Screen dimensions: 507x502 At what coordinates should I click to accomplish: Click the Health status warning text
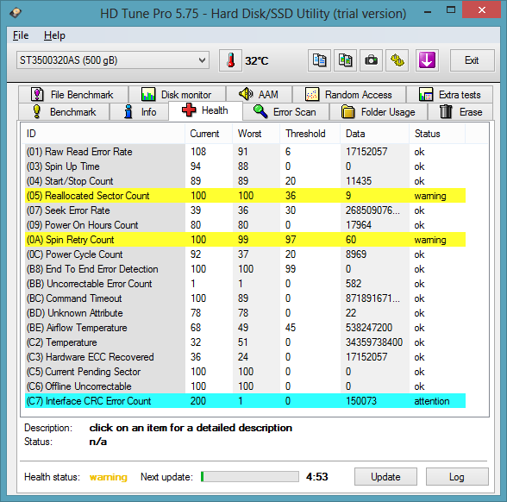pyautogui.click(x=109, y=477)
